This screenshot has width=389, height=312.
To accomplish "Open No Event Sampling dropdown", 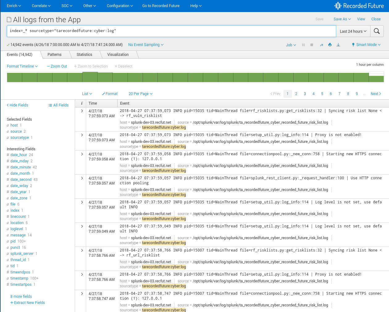I will [x=146, y=45].
